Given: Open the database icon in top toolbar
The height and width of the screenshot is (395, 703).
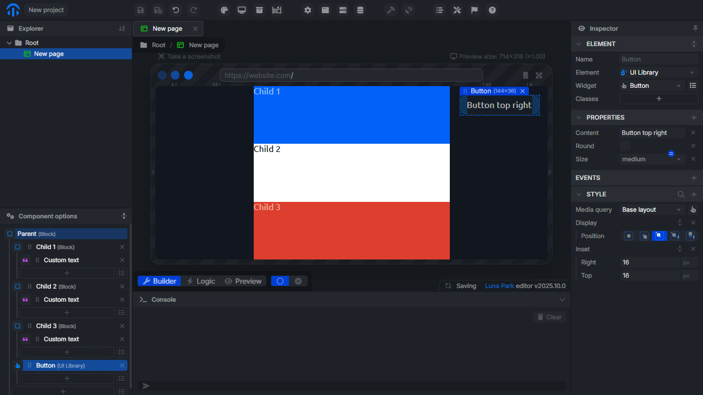Looking at the screenshot, I should (x=360, y=10).
